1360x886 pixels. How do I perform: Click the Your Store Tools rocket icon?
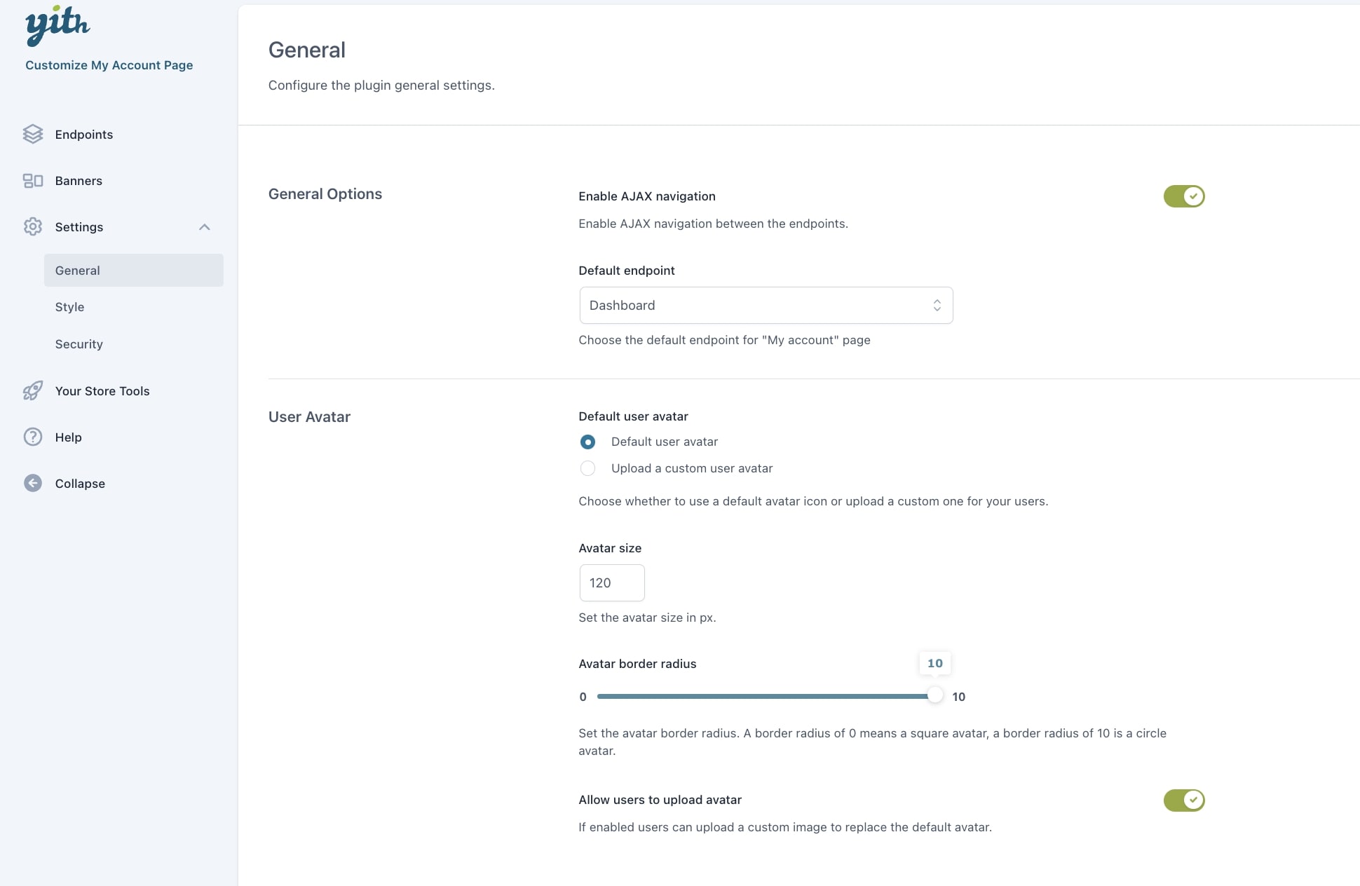(x=33, y=390)
